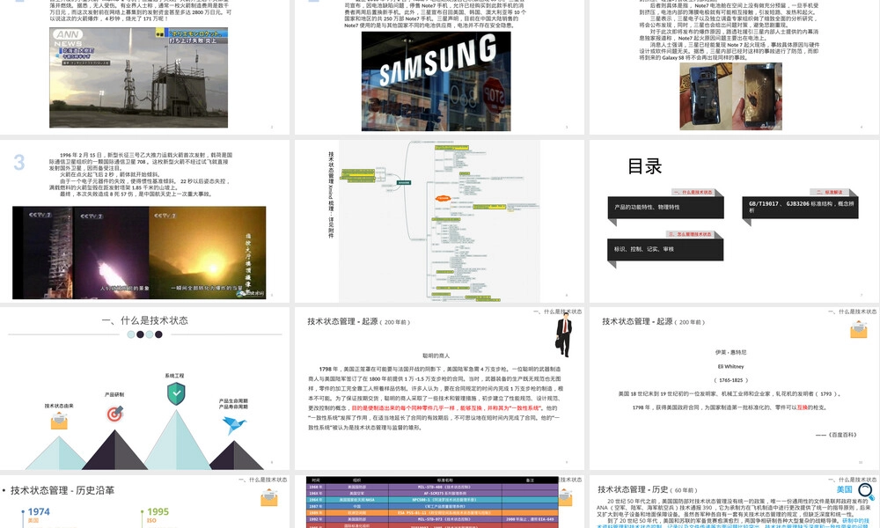Select the slide showing the SAMSUNG sign

coord(439,68)
